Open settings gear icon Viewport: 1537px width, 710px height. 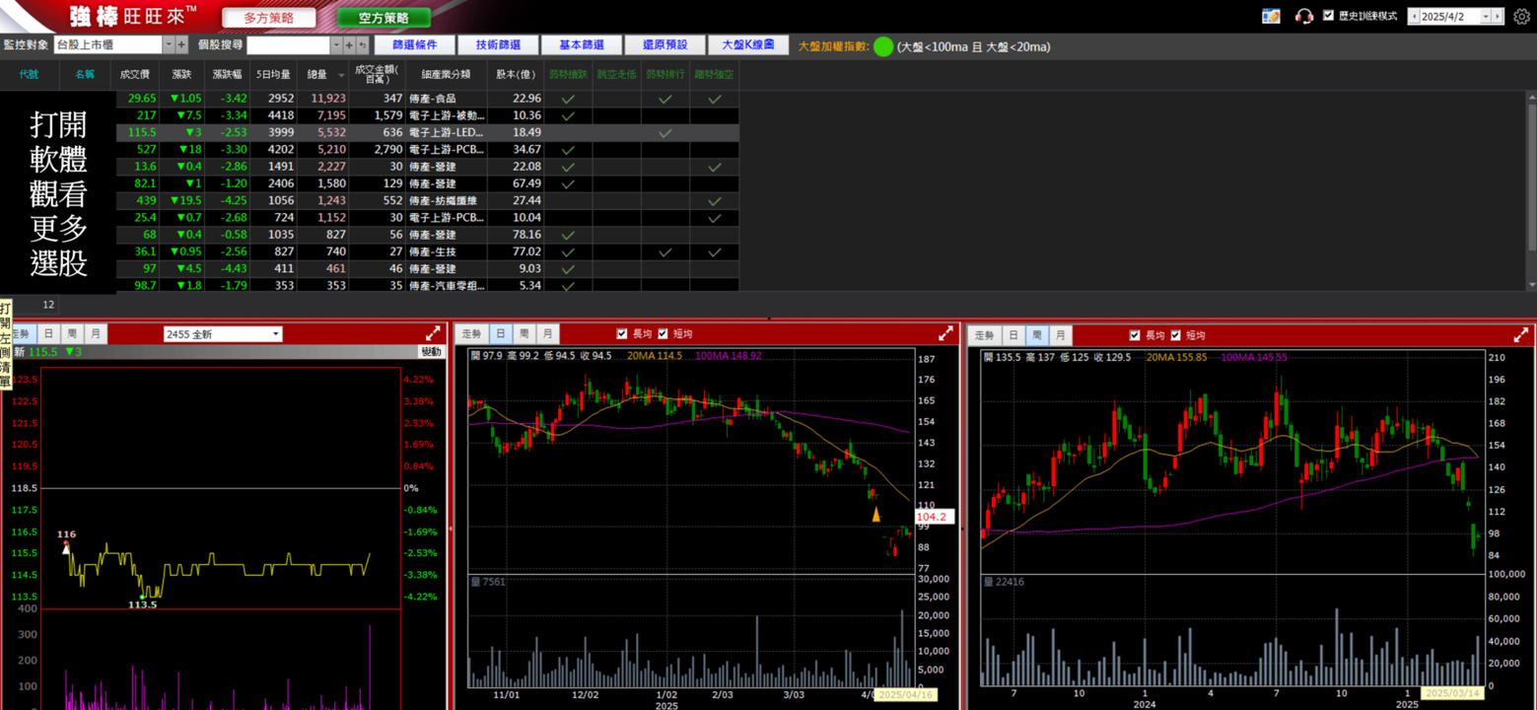[1521, 16]
